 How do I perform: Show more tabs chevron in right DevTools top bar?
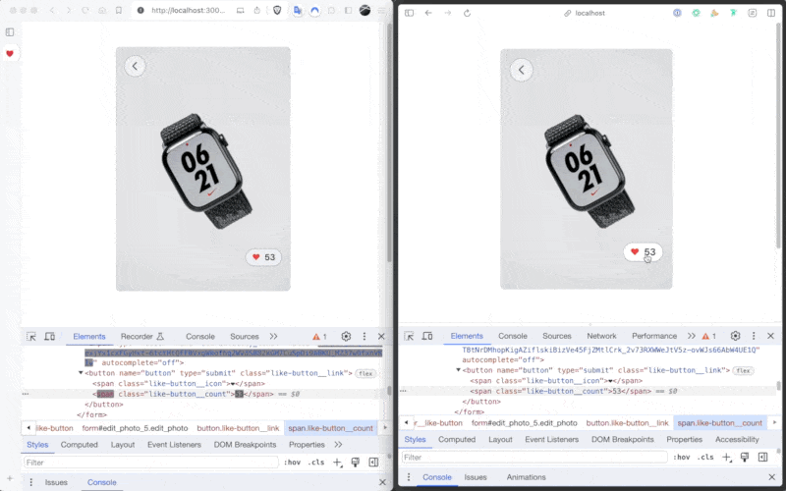[692, 336]
